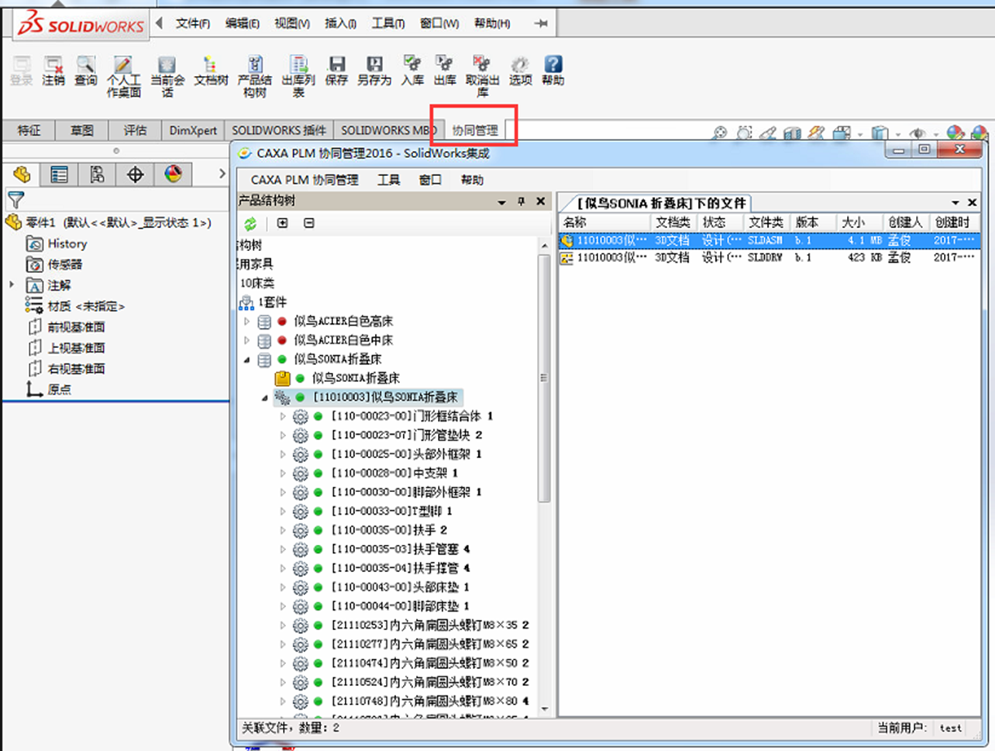Open the 工具(T) SolidWorks menu
The height and width of the screenshot is (751, 995).
coord(388,23)
